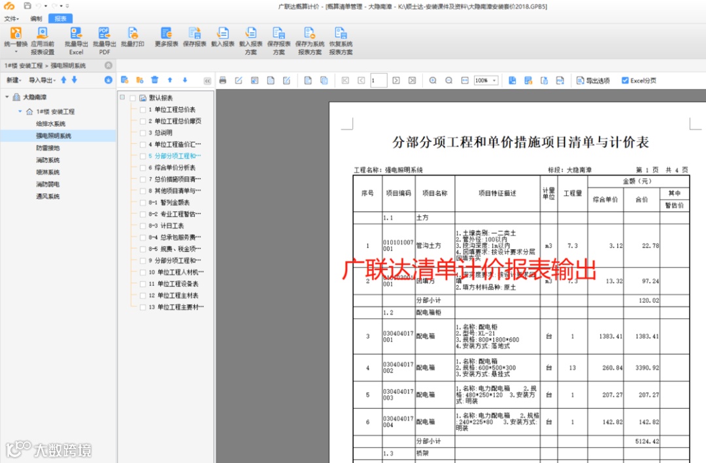Click the fit-width icon beside zoom box
Screen dimensions: 706x463
(465, 80)
